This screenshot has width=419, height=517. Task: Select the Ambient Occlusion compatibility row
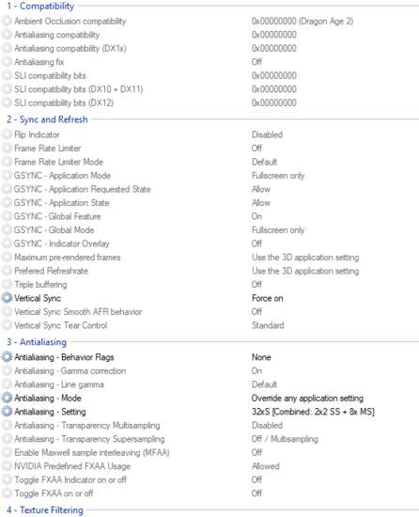point(209,21)
